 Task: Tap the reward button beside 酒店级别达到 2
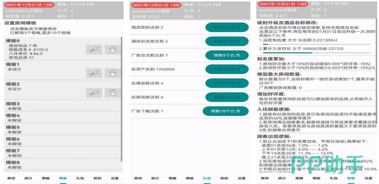coord(226,27)
